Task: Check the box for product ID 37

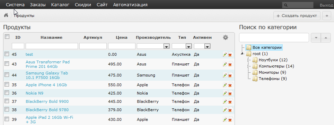Action: point(7,101)
